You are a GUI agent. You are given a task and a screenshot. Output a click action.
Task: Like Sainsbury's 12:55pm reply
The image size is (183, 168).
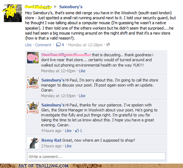[82, 96]
